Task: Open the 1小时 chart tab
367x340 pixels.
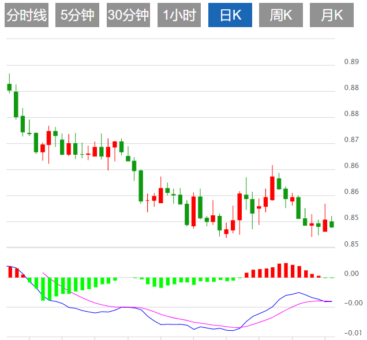Action: (179, 15)
